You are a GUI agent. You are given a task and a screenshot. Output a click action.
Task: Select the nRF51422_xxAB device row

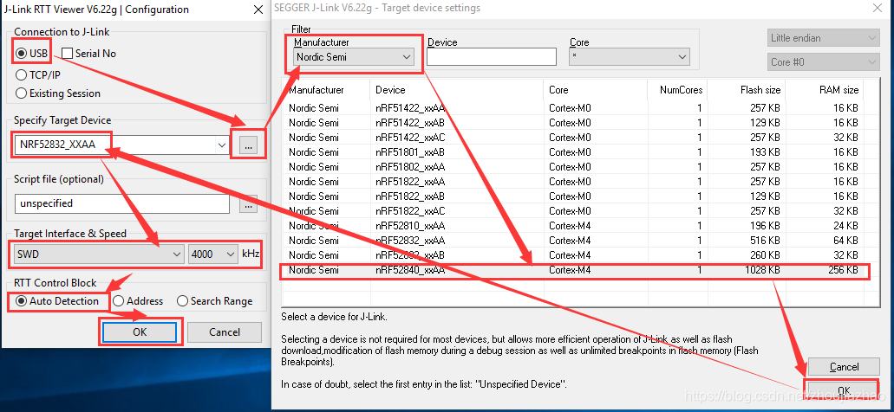[x=573, y=122]
